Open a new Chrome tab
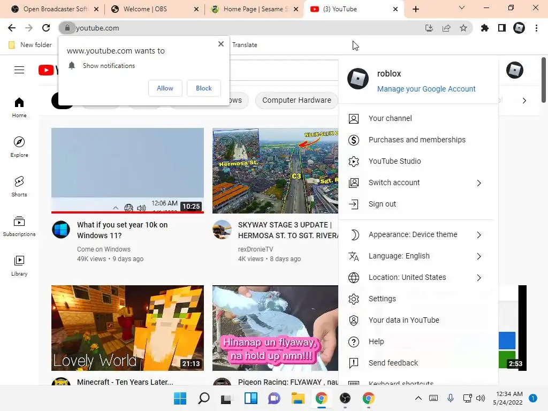 (x=415, y=9)
